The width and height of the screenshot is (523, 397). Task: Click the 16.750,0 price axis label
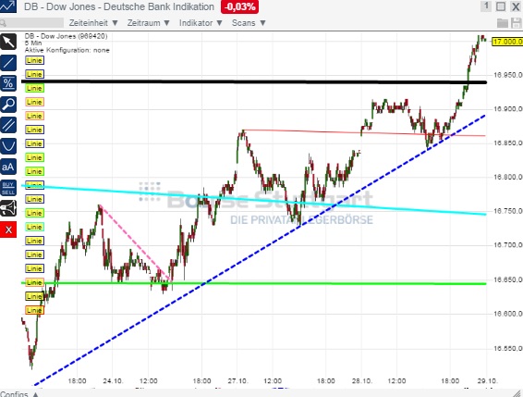507,211
